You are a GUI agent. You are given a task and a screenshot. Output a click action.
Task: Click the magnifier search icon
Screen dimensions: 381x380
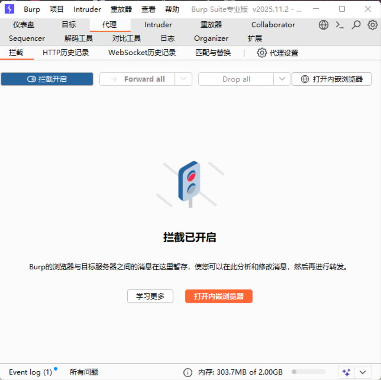click(356, 25)
